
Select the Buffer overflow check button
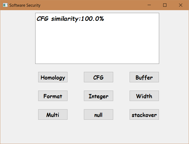click(x=144, y=77)
